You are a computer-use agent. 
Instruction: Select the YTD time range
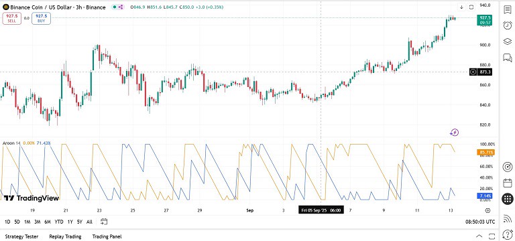[59, 222]
